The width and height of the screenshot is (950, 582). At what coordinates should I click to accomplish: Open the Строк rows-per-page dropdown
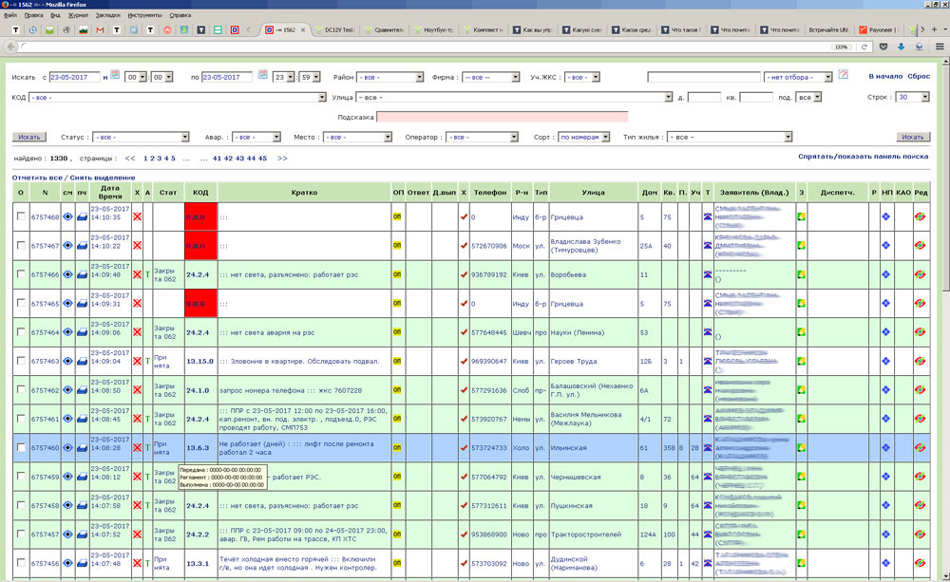pyautogui.click(x=913, y=97)
